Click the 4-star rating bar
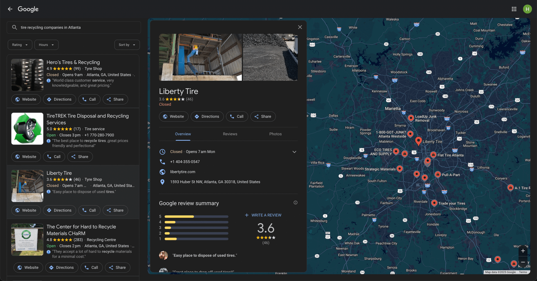The image size is (537, 281). point(196,222)
